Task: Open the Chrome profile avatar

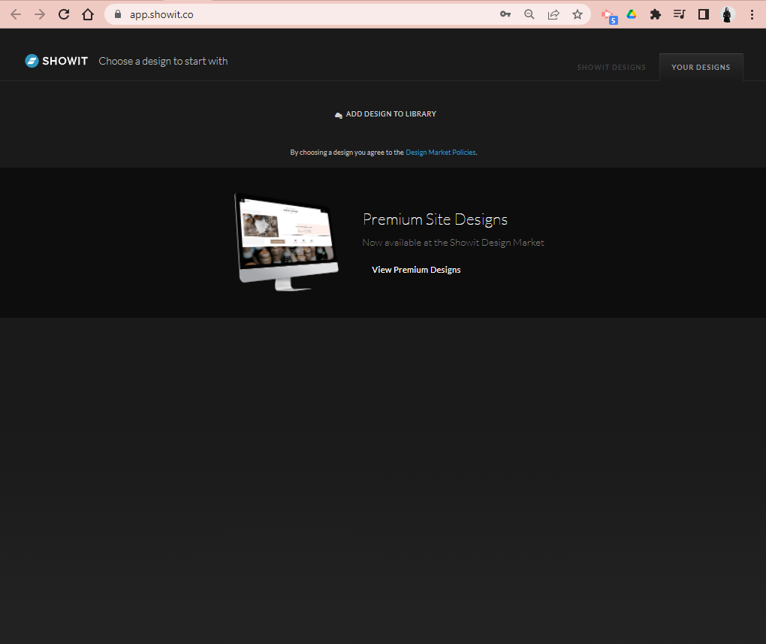Action: (728, 15)
